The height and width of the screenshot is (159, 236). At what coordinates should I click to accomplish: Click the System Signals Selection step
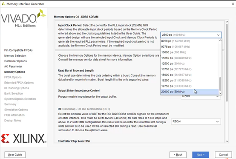(x=20, y=99)
